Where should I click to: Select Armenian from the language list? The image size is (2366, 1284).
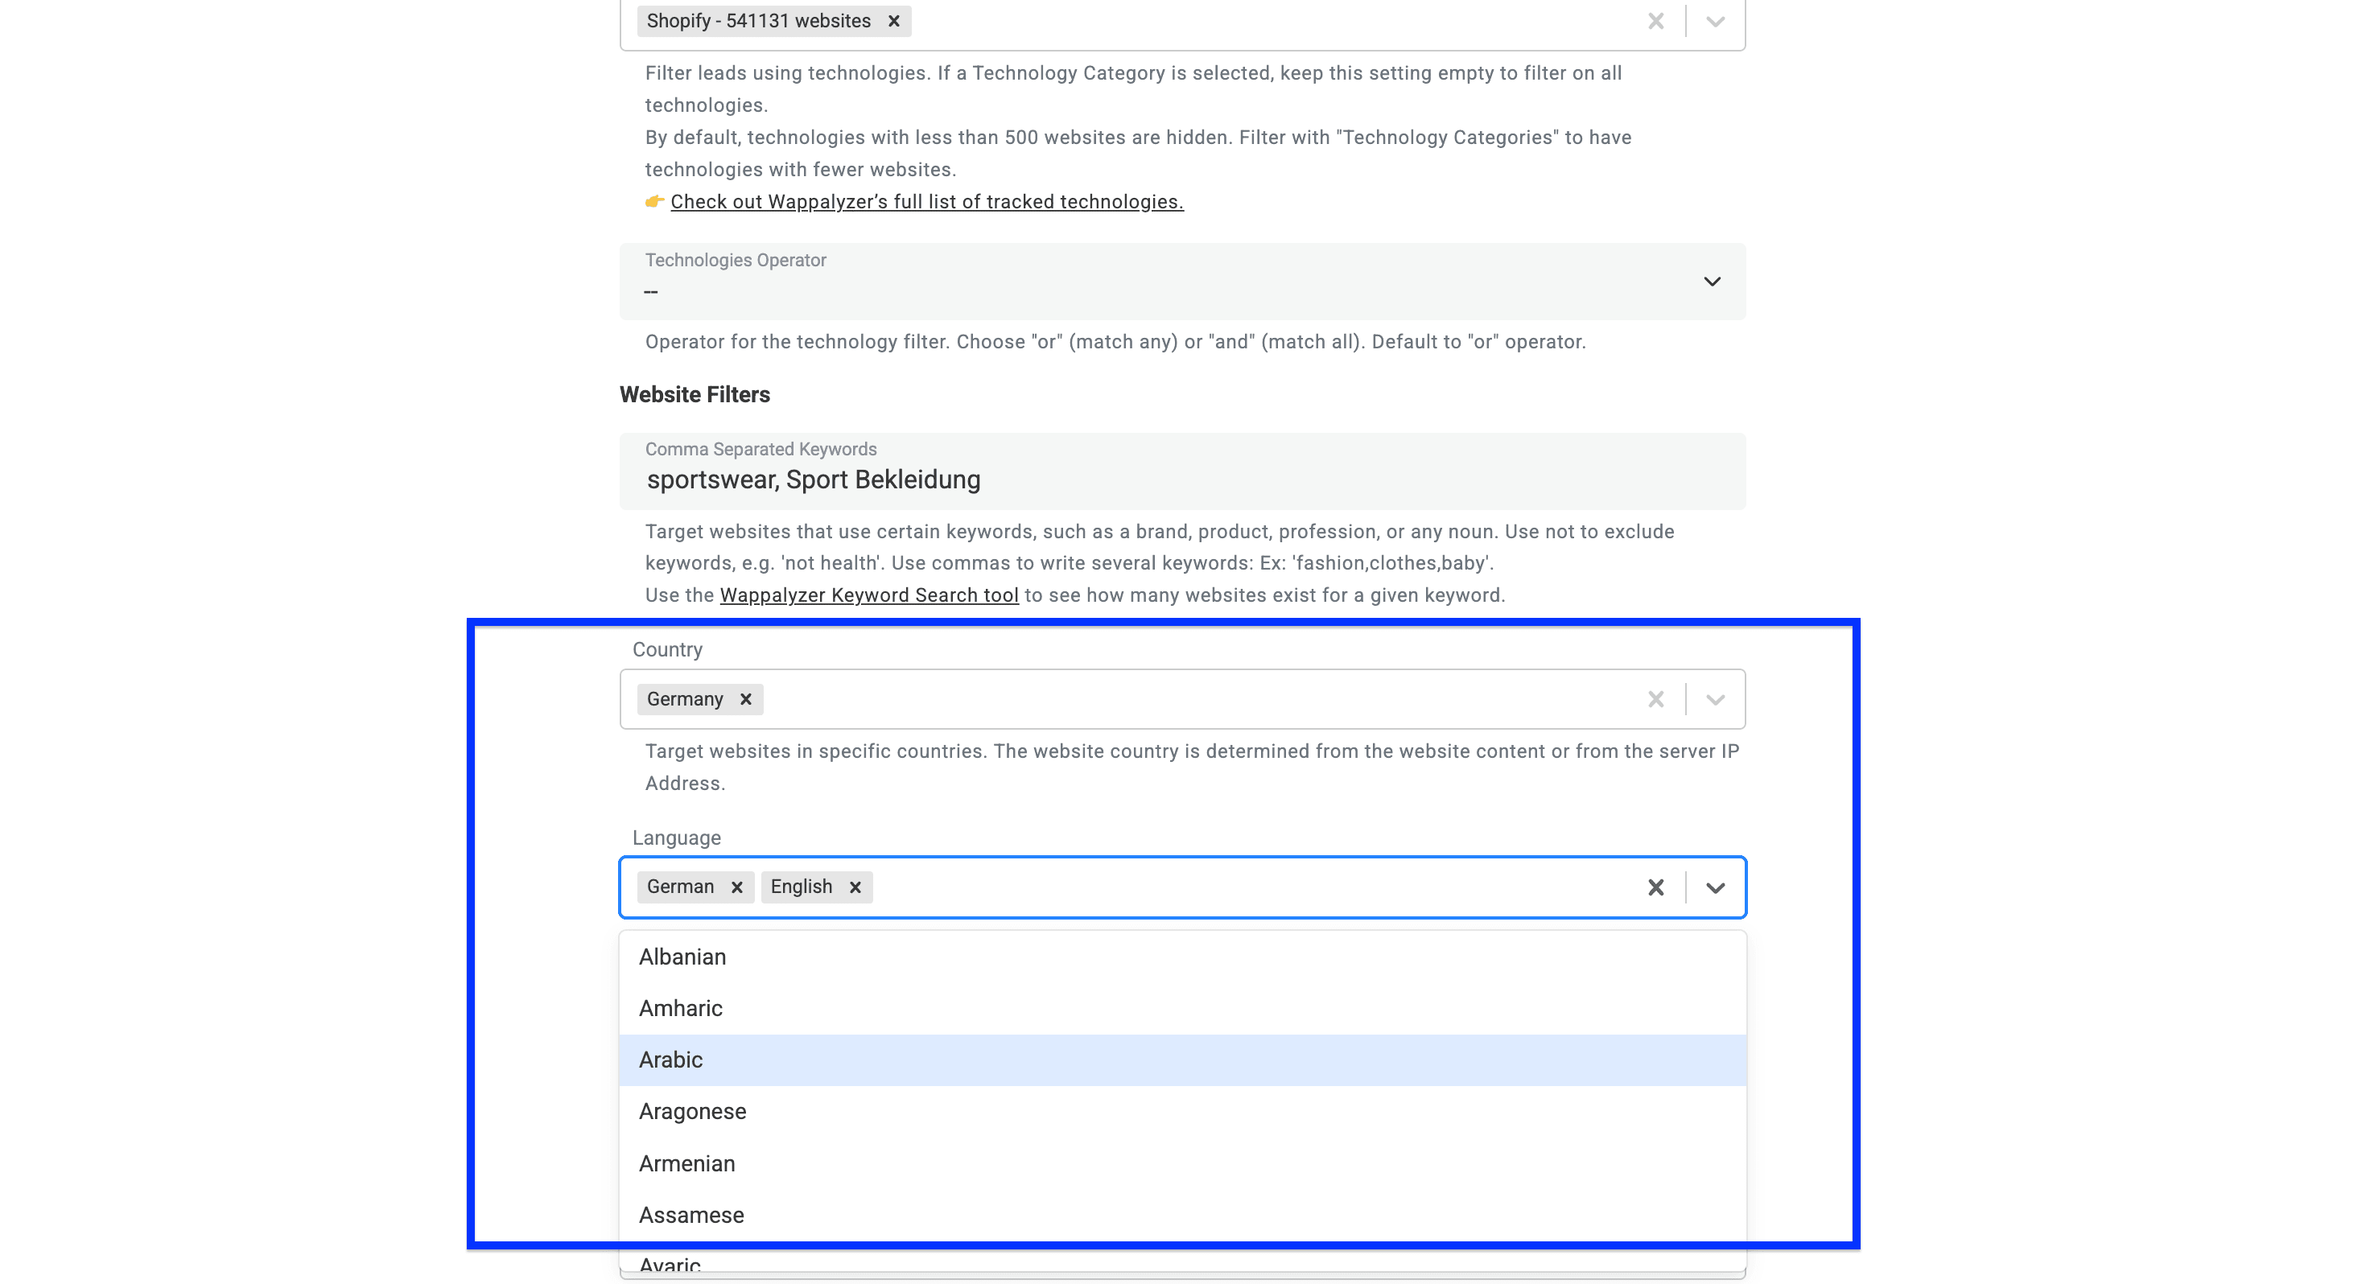click(x=686, y=1163)
